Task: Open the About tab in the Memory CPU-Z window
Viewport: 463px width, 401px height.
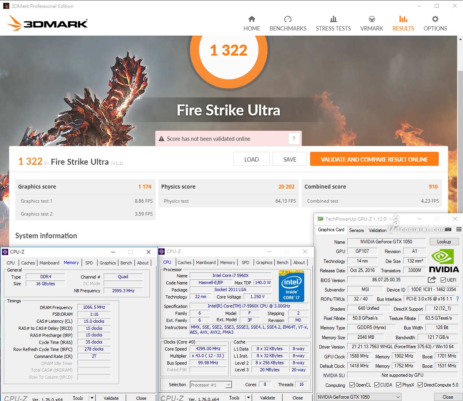Action: coord(143,263)
